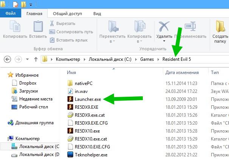
Task: Click Вставить ярлык icon
Action: coord(52,40)
